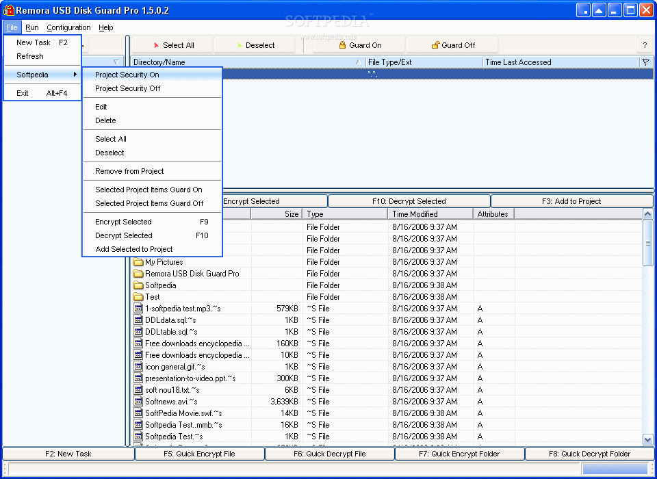657x479 pixels.
Task: Click F10: Decrypt Selected button
Action: (409, 201)
